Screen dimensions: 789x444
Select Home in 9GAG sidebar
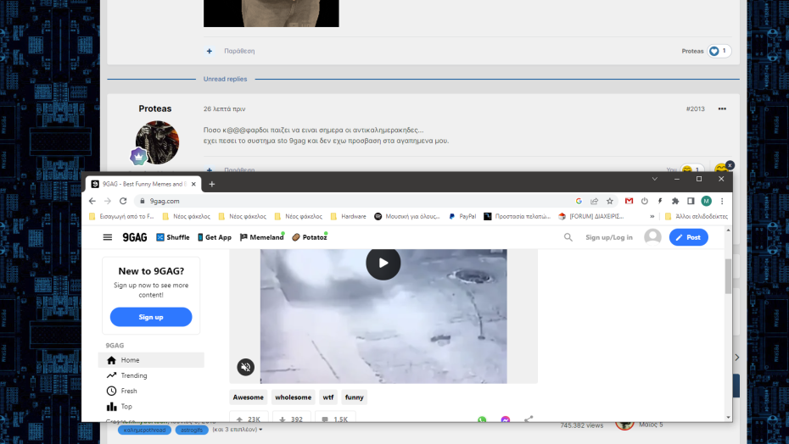(x=151, y=360)
